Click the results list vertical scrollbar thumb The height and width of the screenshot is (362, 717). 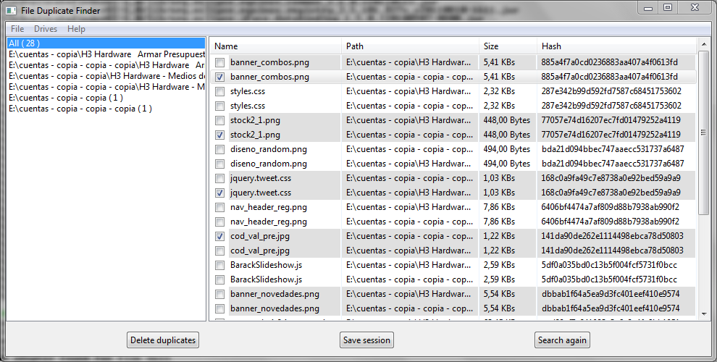pyautogui.click(x=704, y=132)
